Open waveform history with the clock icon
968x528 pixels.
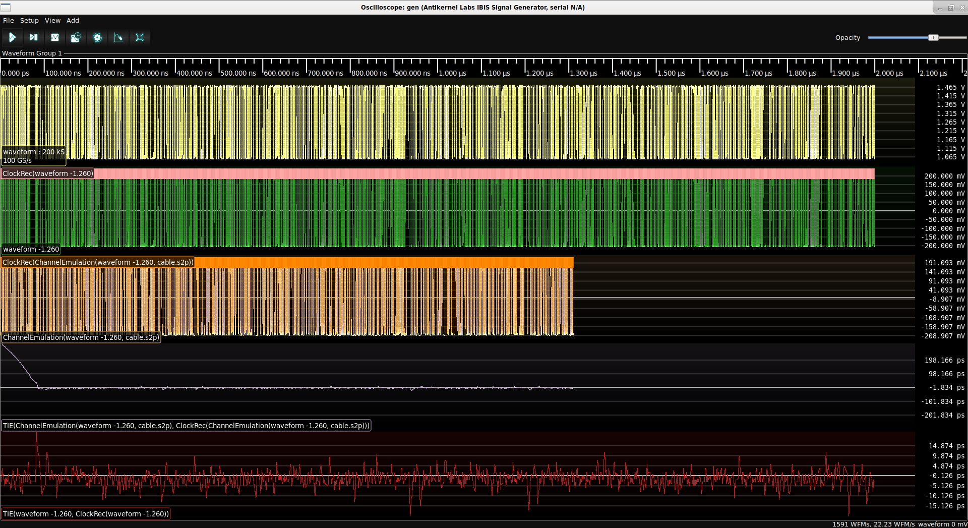(x=76, y=37)
